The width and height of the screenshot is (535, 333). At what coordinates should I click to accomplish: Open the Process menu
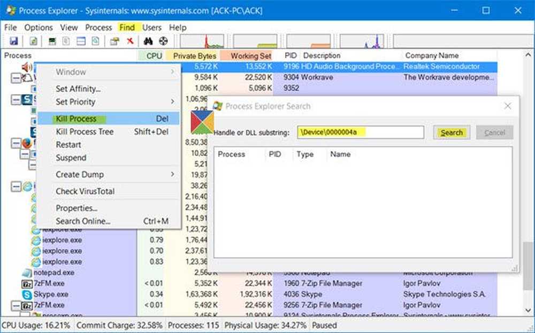98,27
